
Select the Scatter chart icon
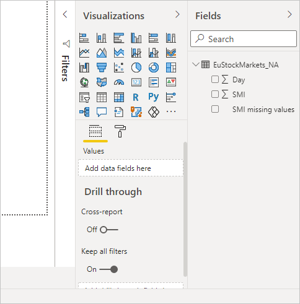pos(119,67)
